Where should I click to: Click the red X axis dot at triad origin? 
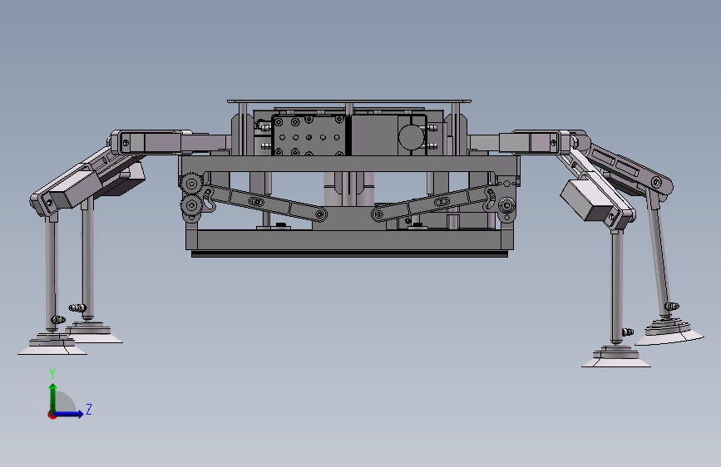click(52, 415)
